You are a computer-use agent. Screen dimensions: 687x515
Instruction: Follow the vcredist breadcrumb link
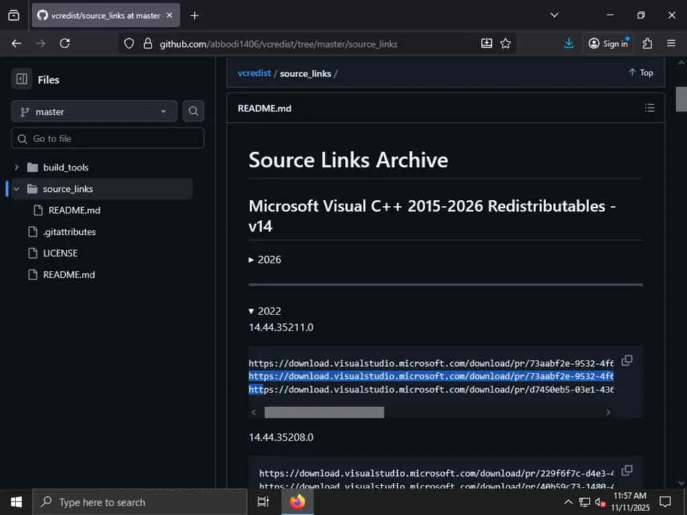point(254,73)
